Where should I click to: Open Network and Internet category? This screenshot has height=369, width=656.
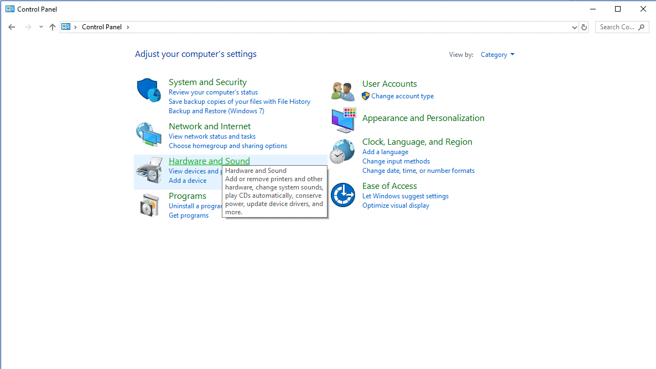point(210,126)
